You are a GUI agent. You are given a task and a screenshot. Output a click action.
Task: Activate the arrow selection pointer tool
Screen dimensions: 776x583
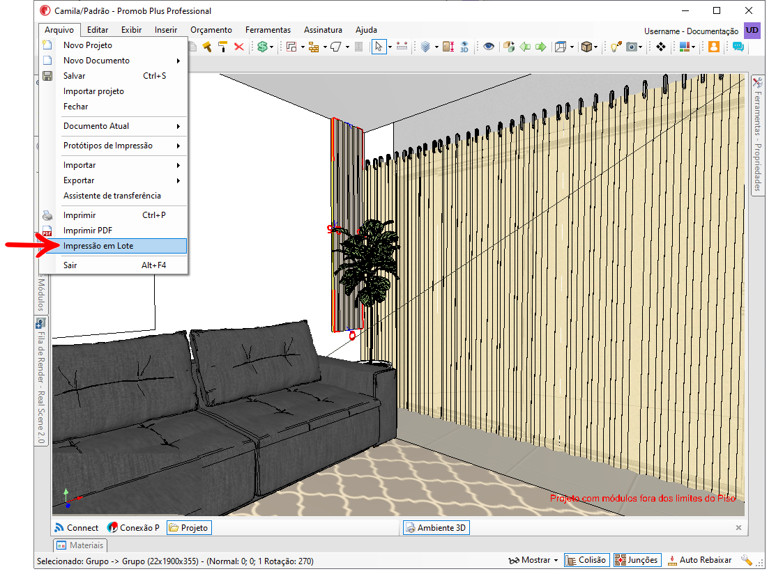click(379, 47)
